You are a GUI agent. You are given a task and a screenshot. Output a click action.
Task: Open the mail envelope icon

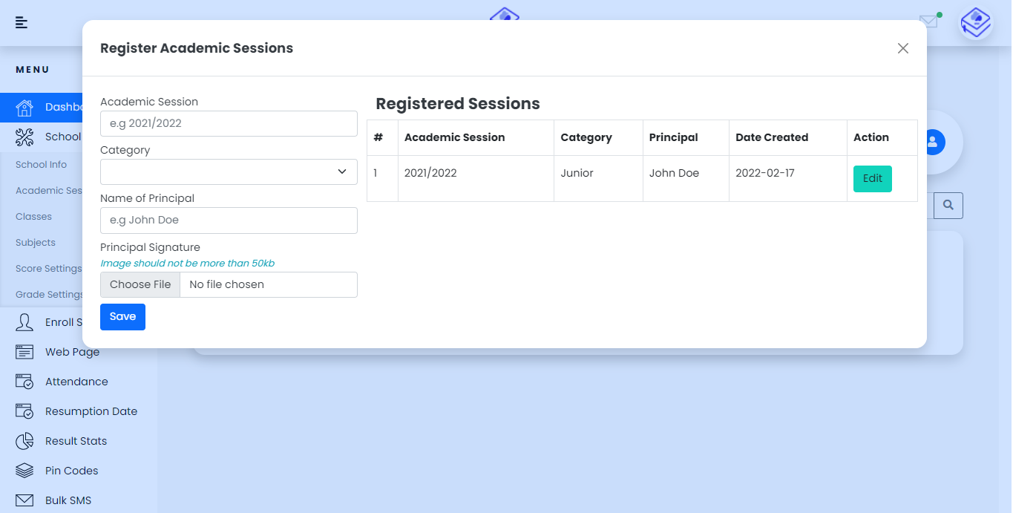coord(928,22)
